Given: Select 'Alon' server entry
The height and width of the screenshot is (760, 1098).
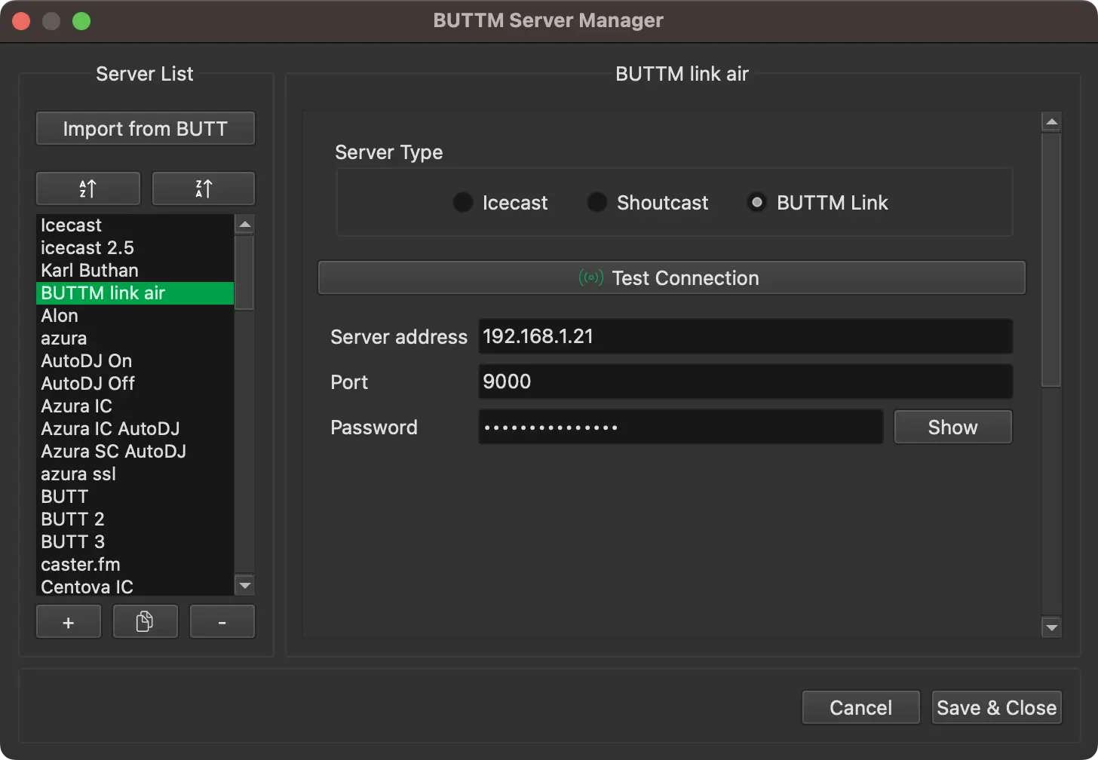Looking at the screenshot, I should pyautogui.click(x=135, y=316).
